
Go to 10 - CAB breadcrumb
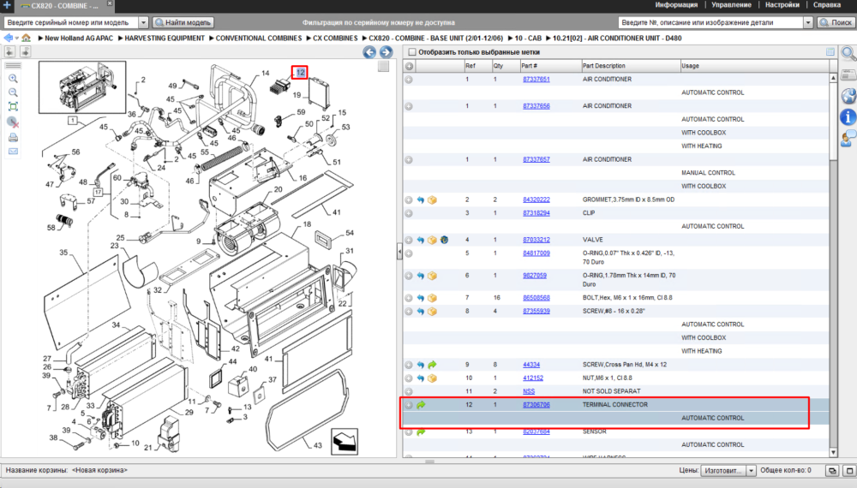[x=528, y=39]
